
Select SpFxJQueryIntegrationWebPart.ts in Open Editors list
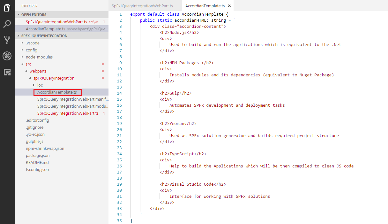(56, 22)
